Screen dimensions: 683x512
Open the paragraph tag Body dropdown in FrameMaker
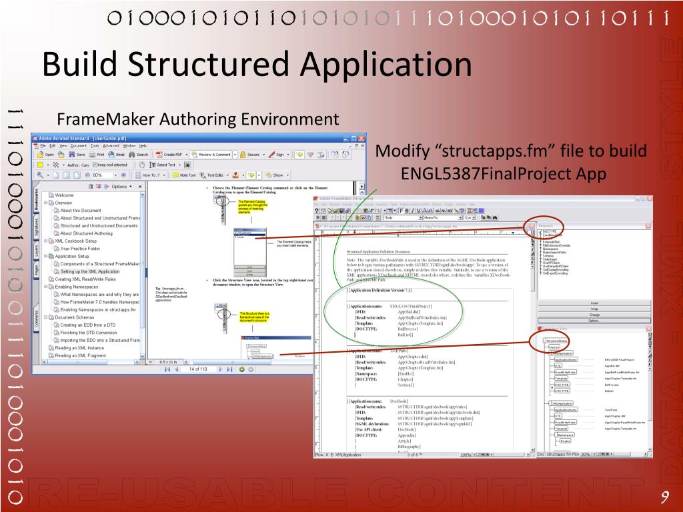tap(420, 217)
